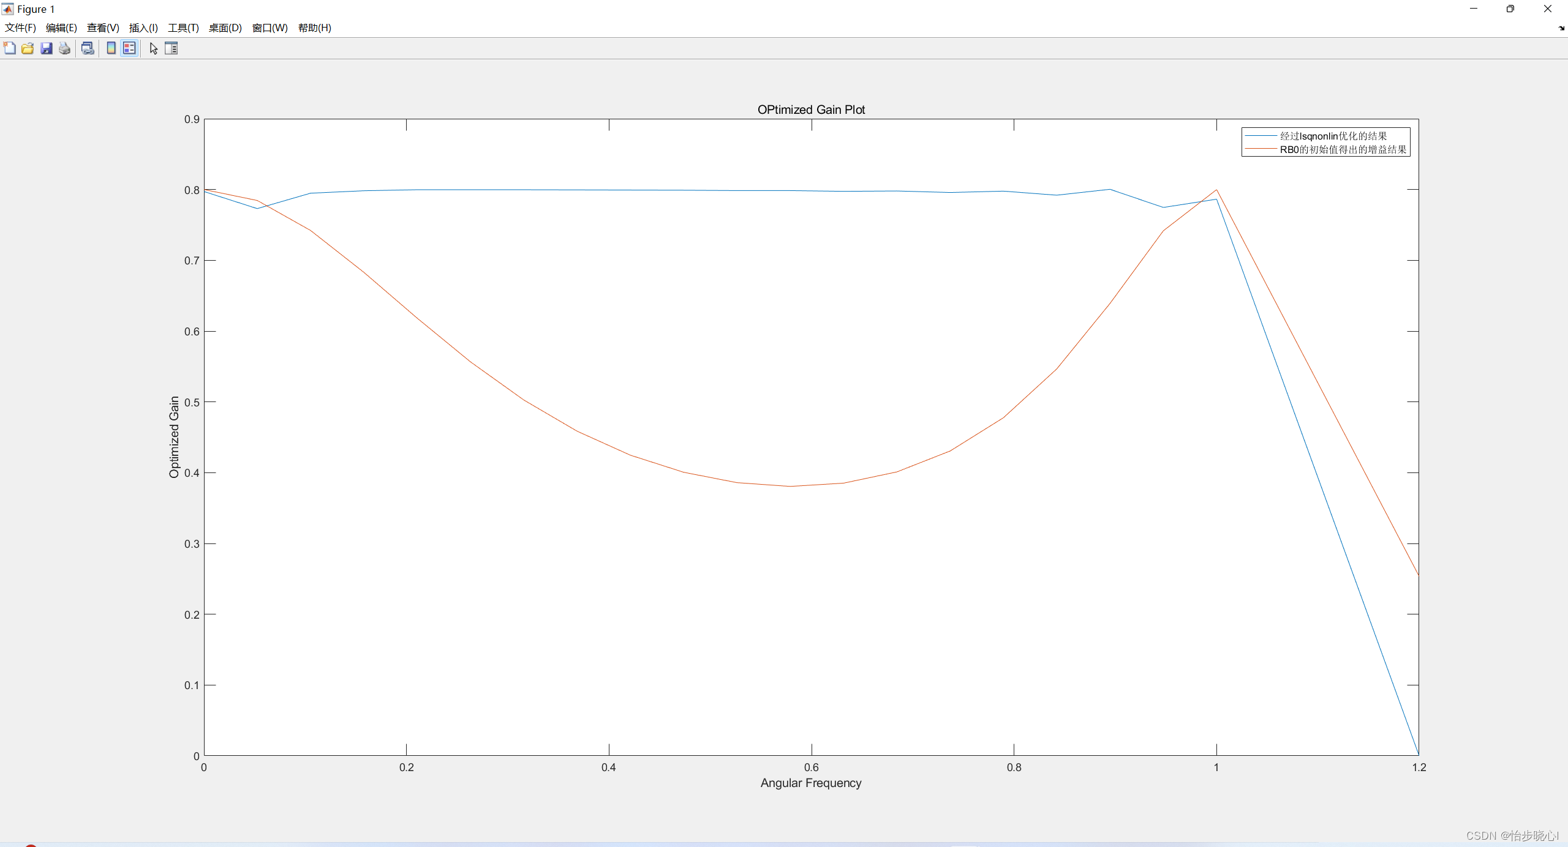
Task: Restore down the Figure 1 window
Action: [x=1510, y=9]
